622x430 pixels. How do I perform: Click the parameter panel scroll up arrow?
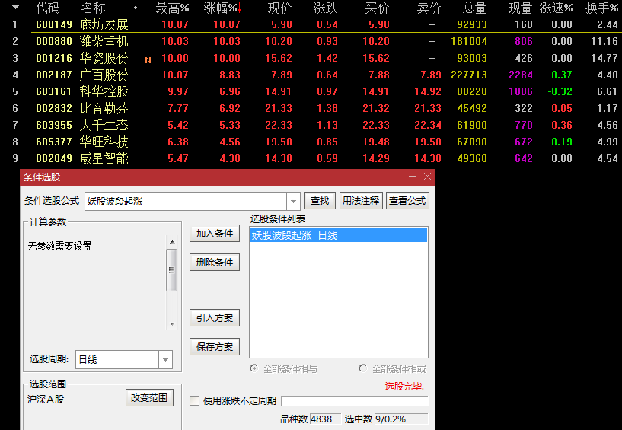pos(172,241)
